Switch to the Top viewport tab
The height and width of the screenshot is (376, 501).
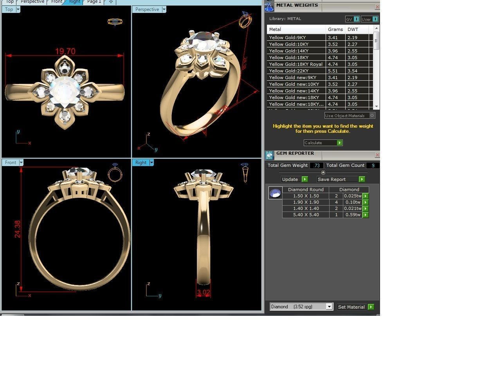(x=9, y=2)
